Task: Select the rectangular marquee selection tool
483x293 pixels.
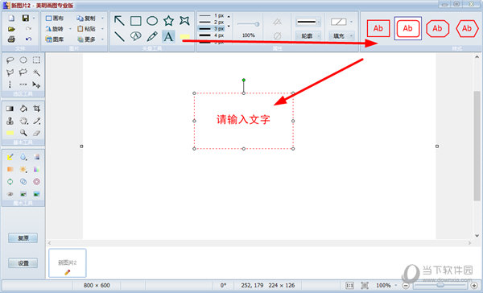Action: [36, 60]
